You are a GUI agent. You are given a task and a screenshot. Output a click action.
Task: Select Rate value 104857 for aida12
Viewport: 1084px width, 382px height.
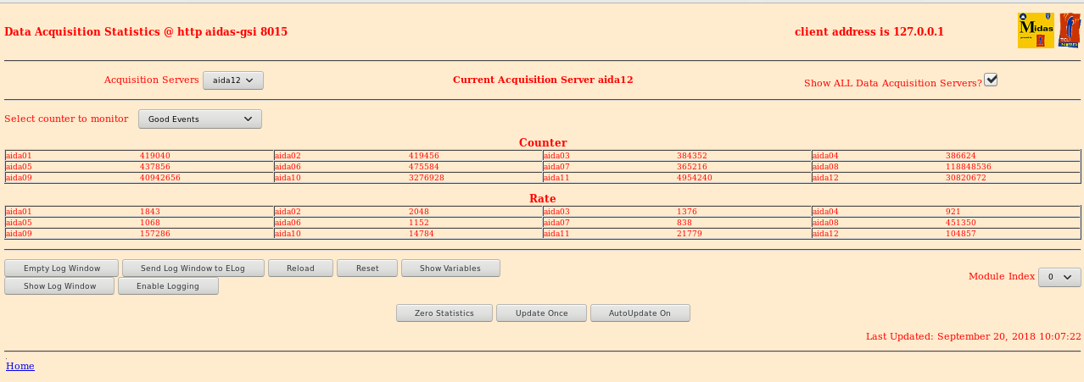pyautogui.click(x=961, y=234)
